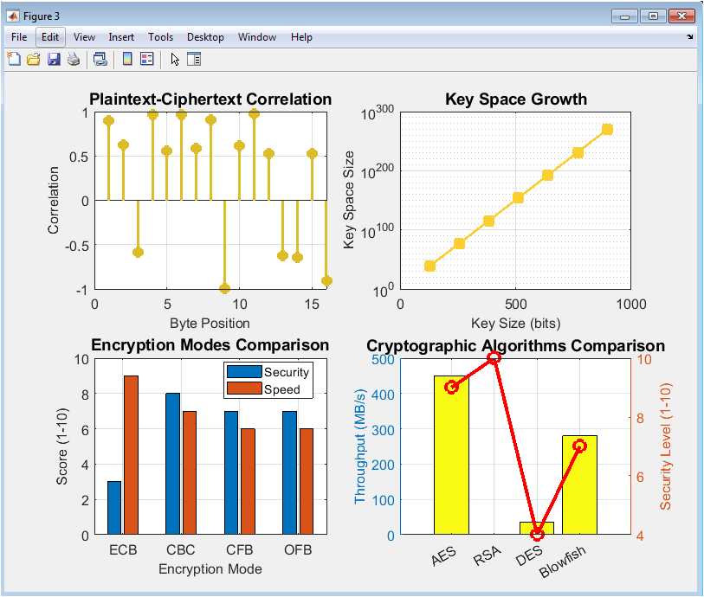Toggle the Insert Legend button
Viewport: 704px width, 597px height.
tap(146, 59)
